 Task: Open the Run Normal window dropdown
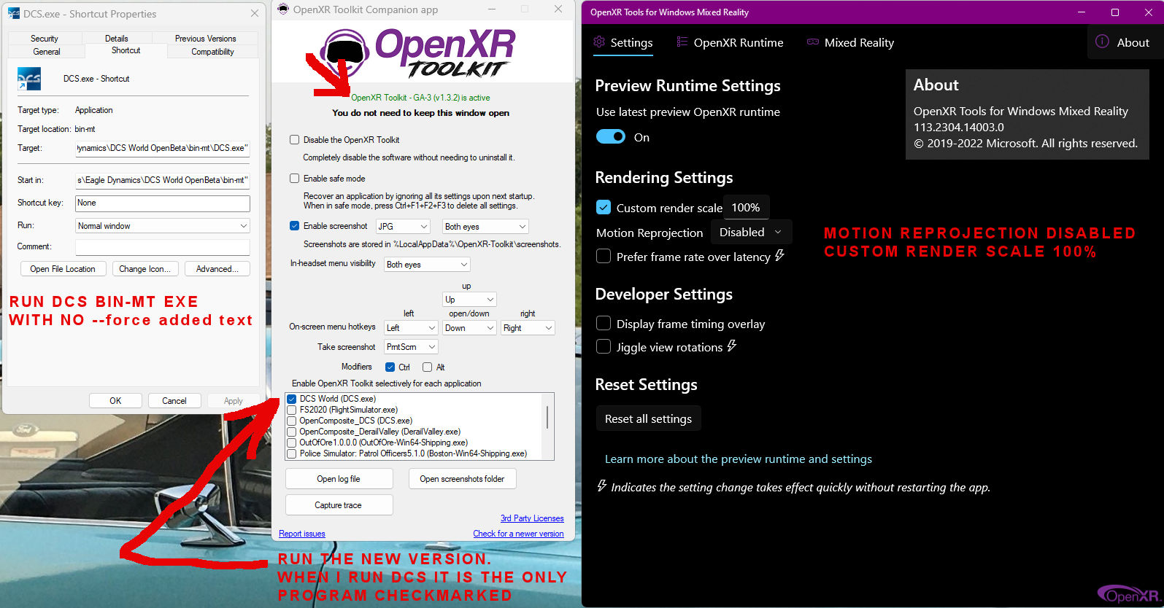click(x=163, y=226)
